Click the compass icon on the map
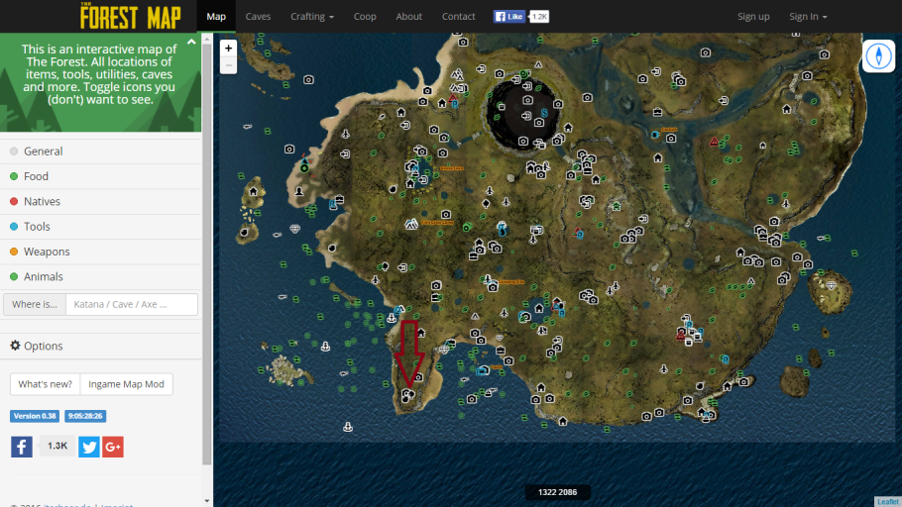This screenshot has height=507, width=902. point(878,56)
